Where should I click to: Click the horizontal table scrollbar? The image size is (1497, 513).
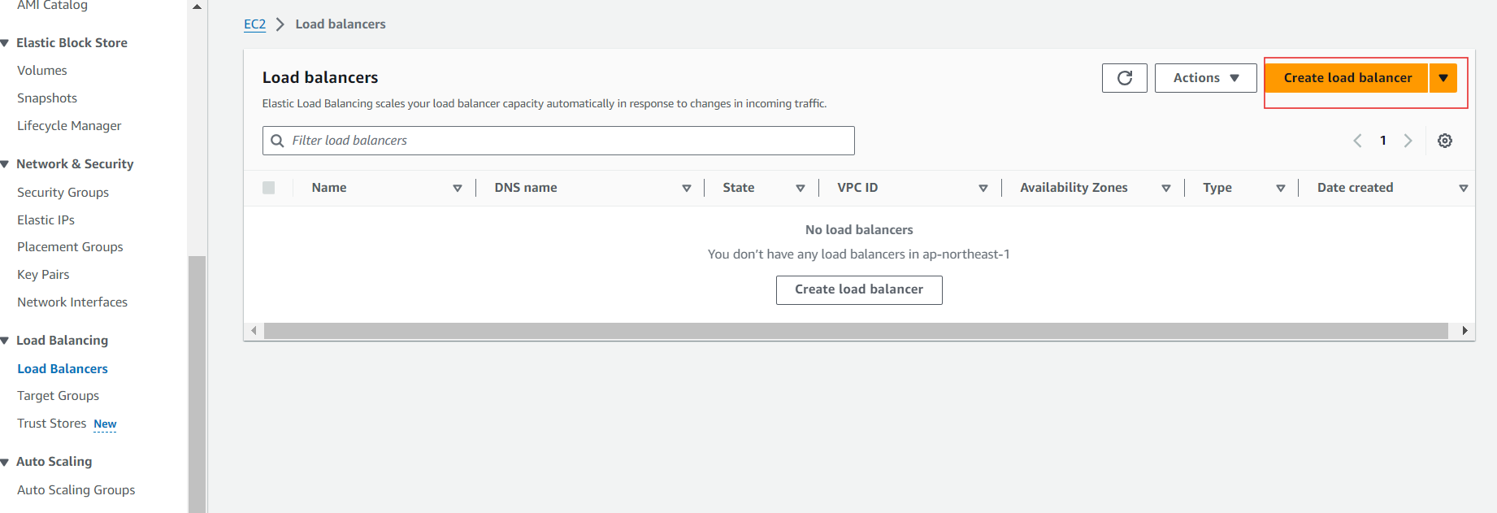[855, 331]
